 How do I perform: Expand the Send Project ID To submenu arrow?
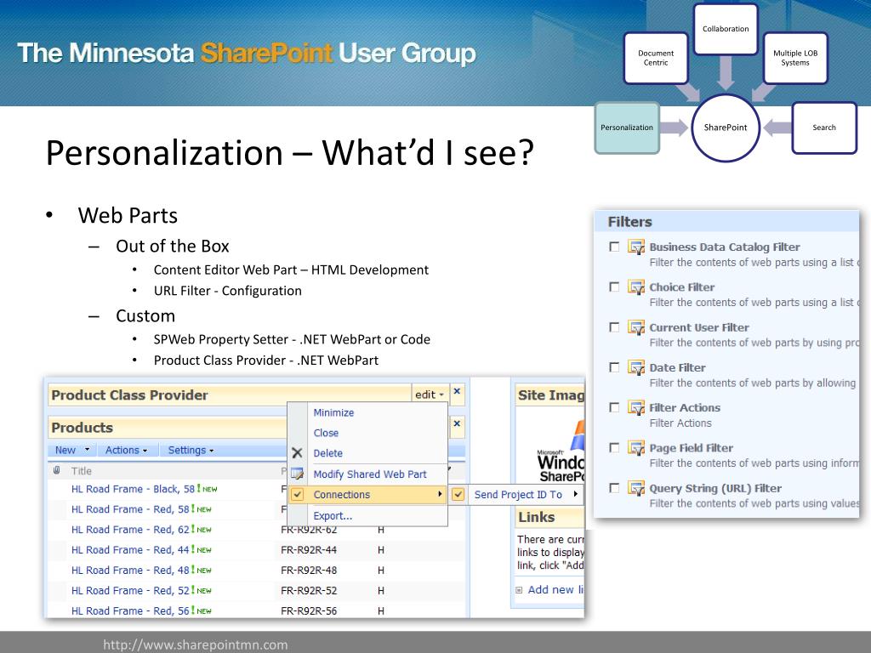(x=576, y=494)
